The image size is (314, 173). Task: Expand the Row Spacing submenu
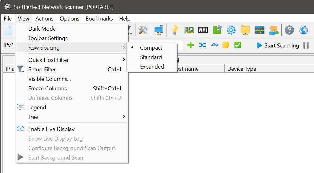71,48
